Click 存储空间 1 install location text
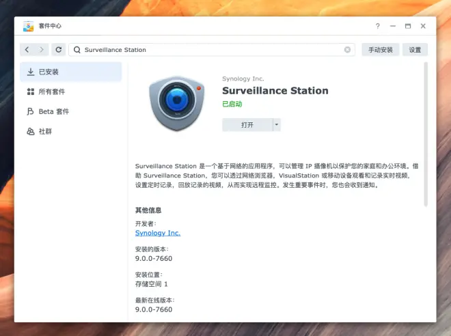The width and height of the screenshot is (451, 336). click(151, 284)
